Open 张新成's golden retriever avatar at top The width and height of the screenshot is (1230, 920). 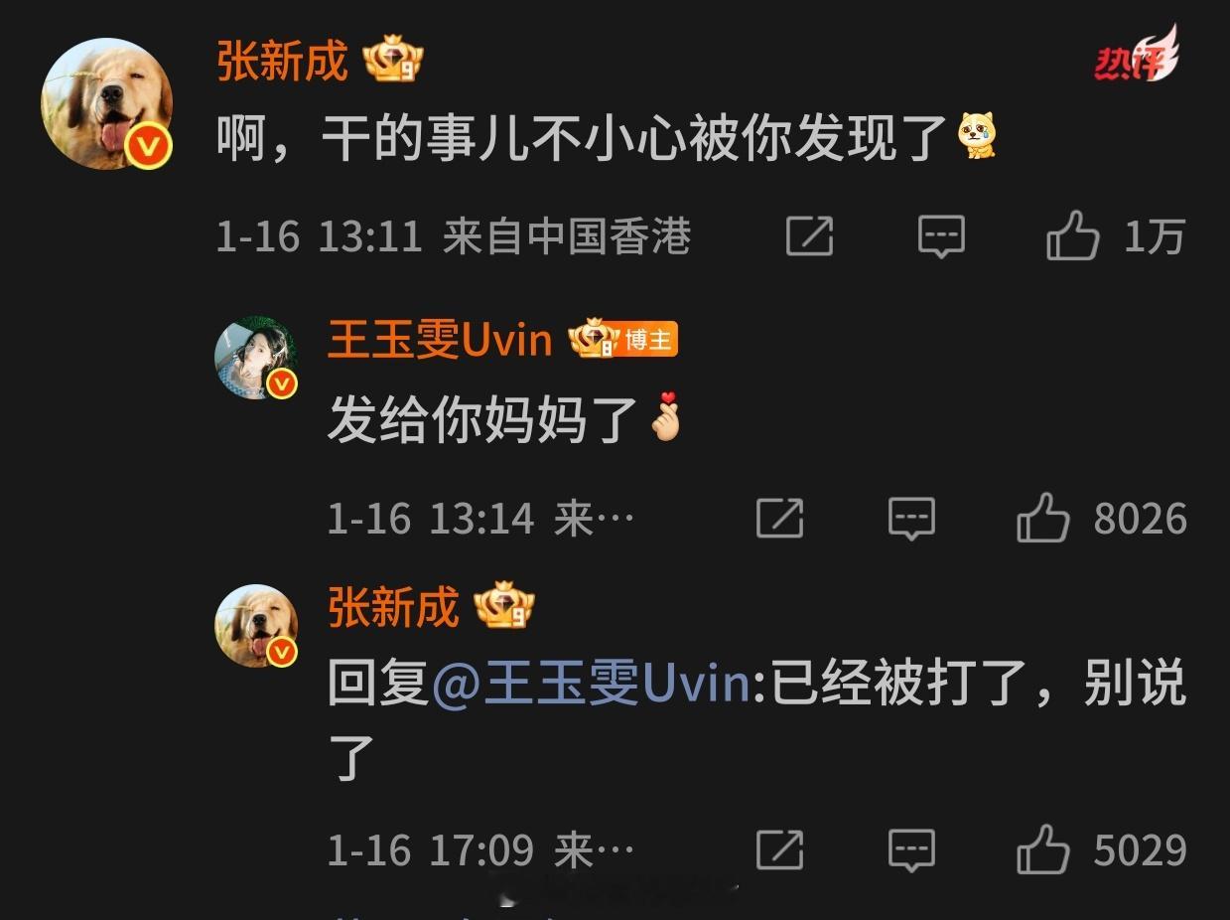pyautogui.click(x=106, y=103)
